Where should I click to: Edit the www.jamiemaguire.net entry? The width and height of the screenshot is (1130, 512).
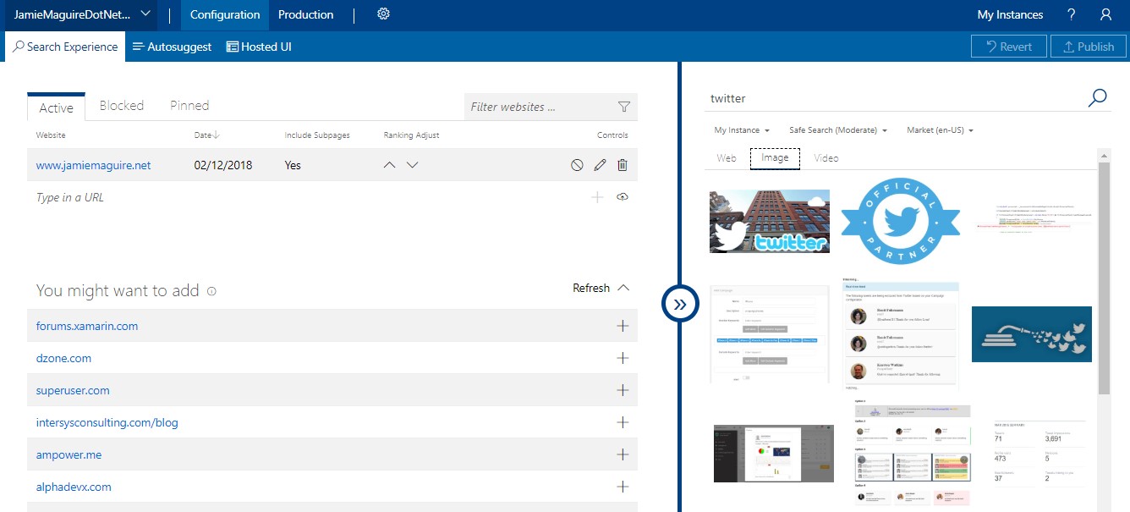tap(600, 165)
